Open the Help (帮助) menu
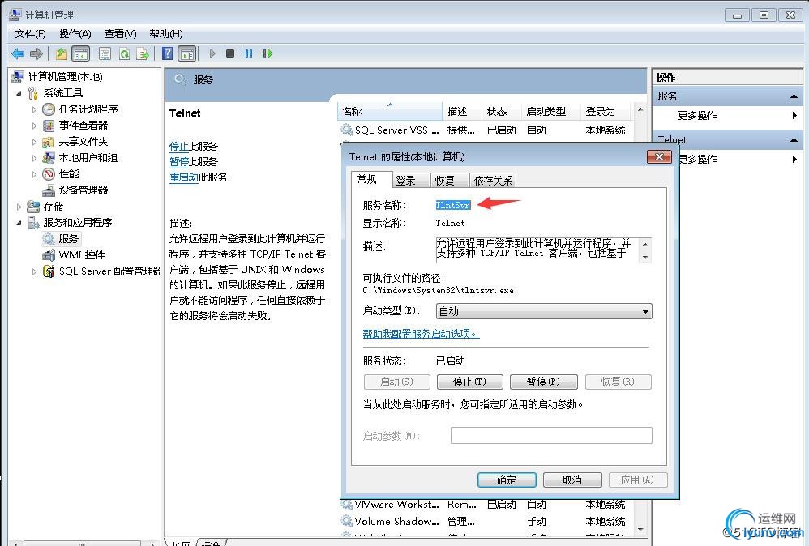The height and width of the screenshot is (546, 809). click(x=165, y=34)
